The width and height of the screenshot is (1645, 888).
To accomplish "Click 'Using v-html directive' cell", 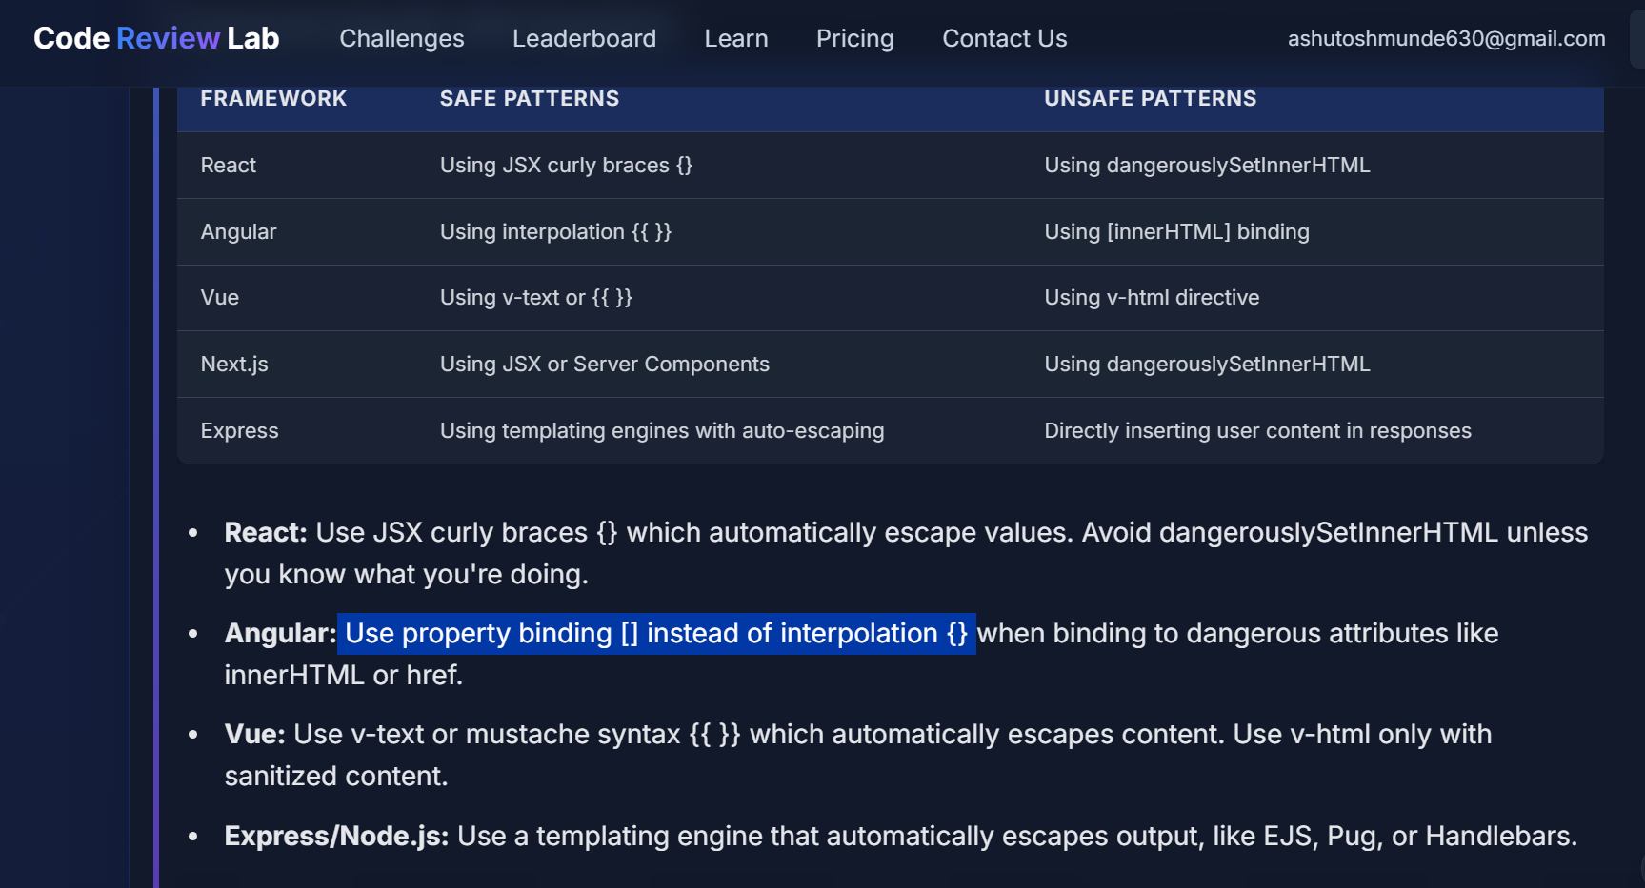I will (1152, 298).
